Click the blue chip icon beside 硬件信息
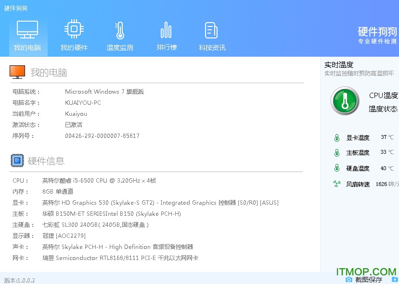The image size is (399, 284). 17,160
